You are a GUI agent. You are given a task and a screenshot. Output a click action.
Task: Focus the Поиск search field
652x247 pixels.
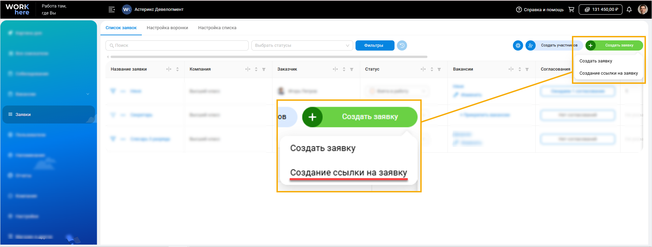(177, 45)
